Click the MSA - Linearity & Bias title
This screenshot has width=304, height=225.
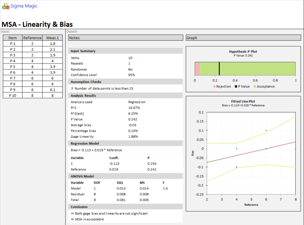(37, 24)
